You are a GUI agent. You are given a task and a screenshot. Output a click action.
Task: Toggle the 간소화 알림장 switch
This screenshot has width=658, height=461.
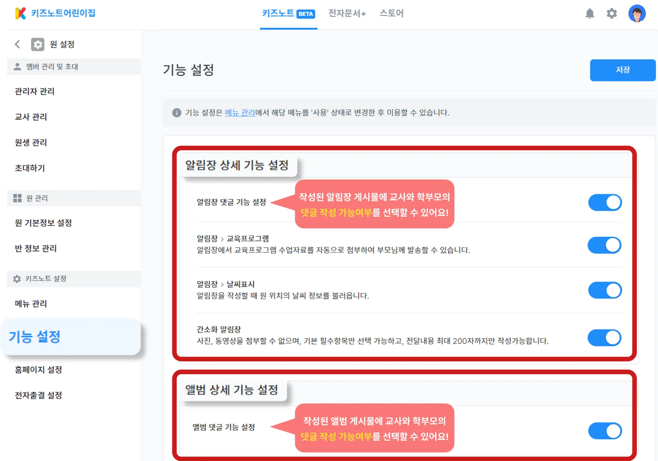click(605, 338)
